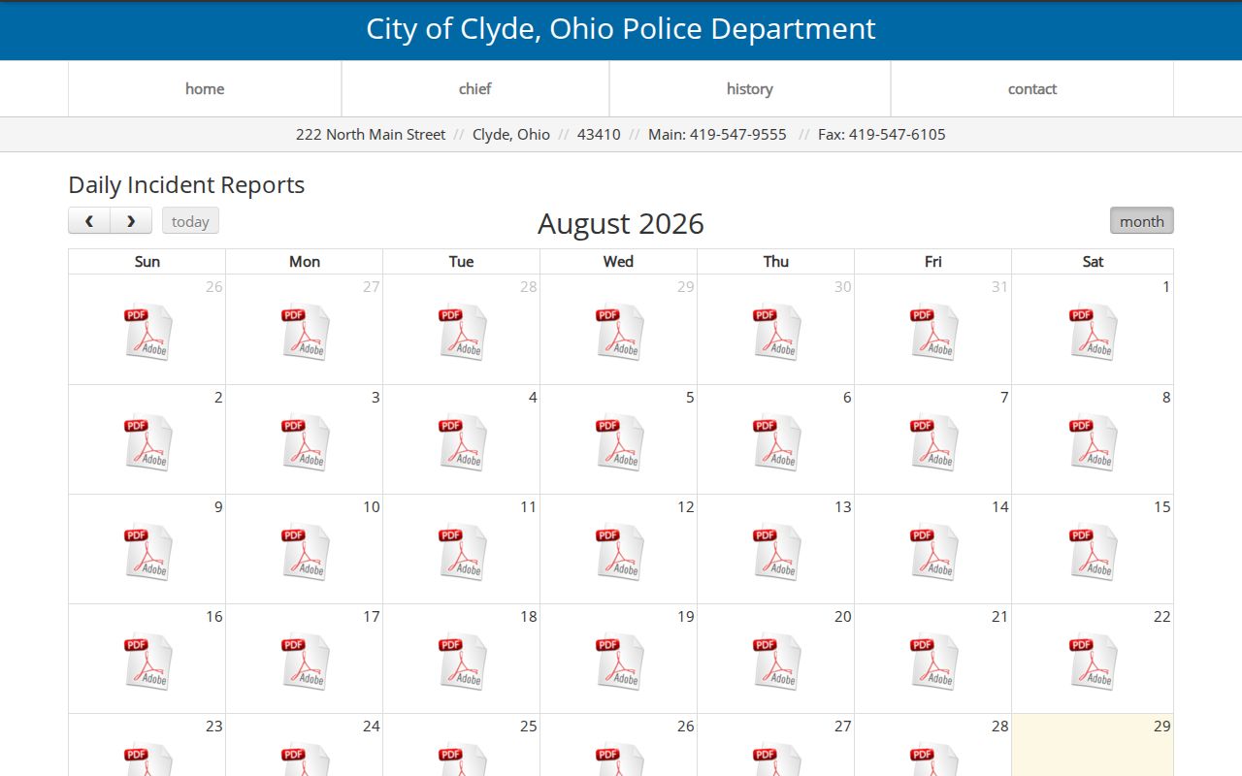Open the contact page
The width and height of the screenshot is (1242, 776).
click(x=1032, y=89)
